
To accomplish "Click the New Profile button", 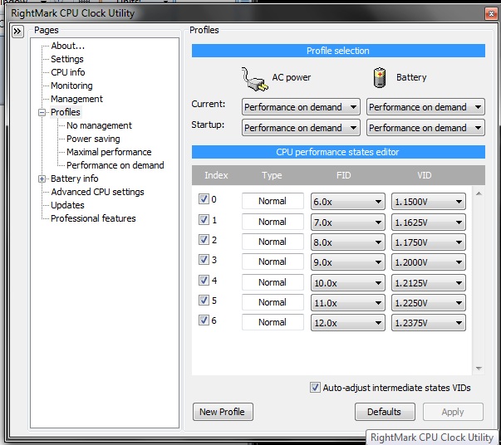I will tap(223, 412).
